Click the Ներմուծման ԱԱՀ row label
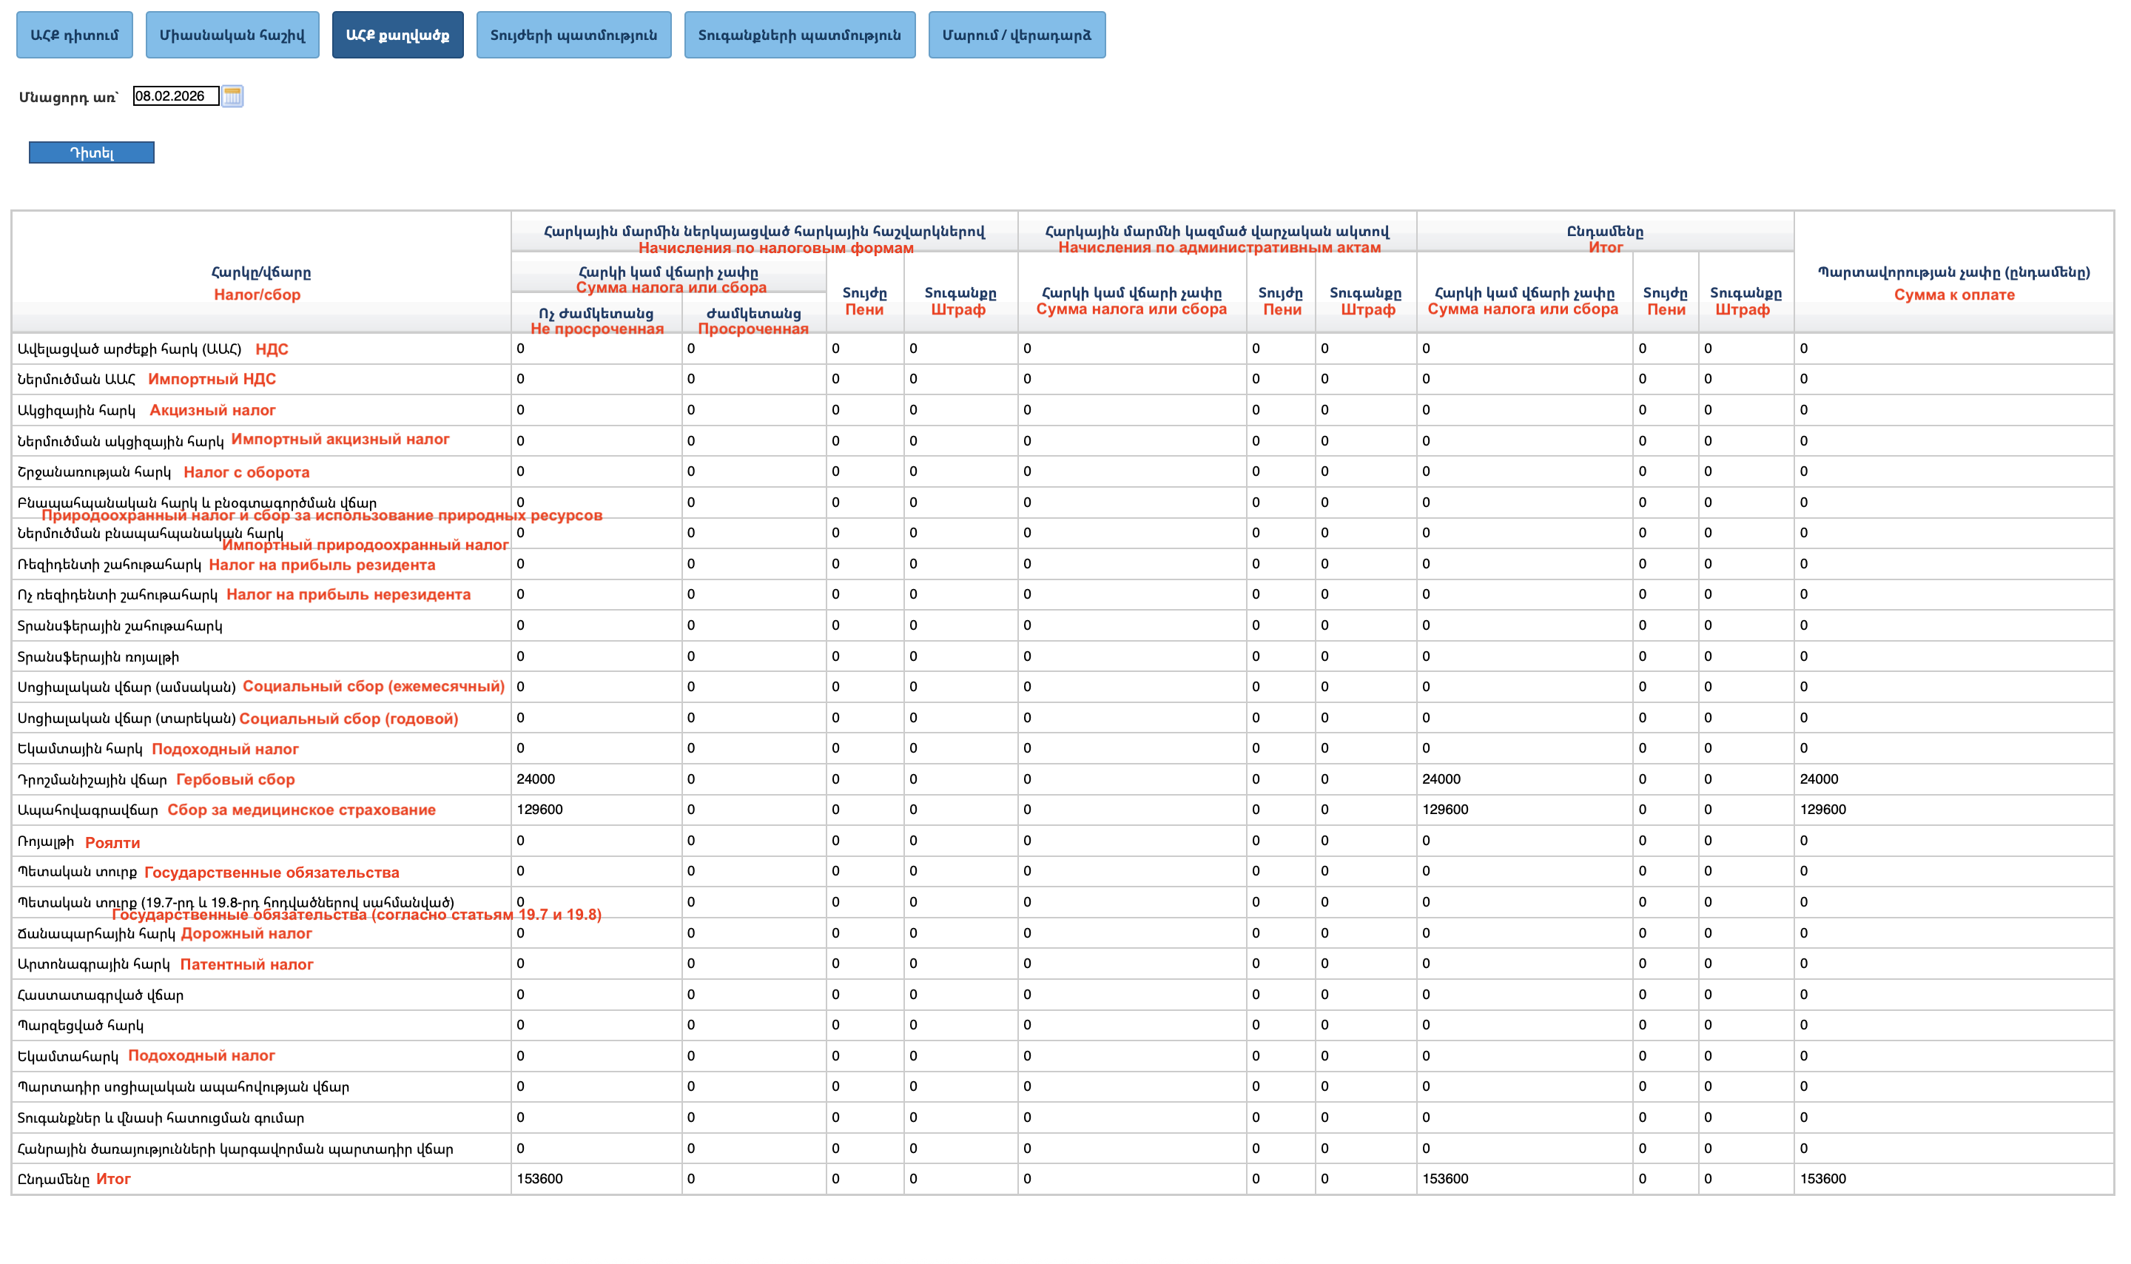 pos(77,380)
